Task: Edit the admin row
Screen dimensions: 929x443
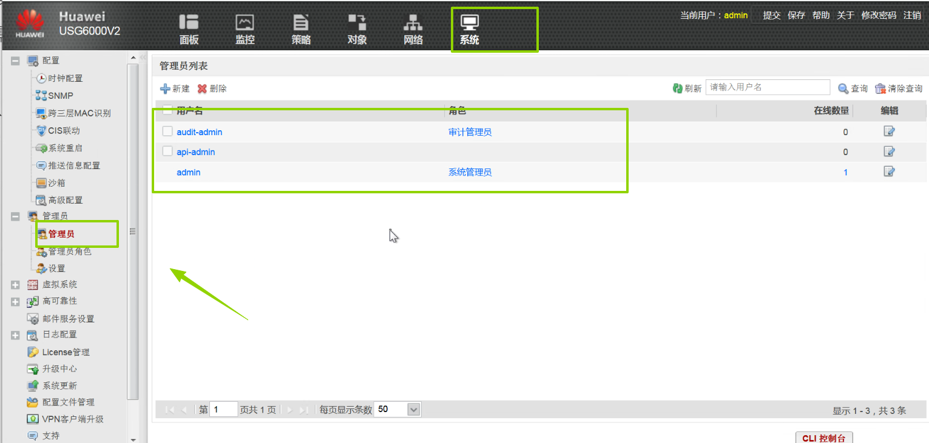Action: (889, 172)
